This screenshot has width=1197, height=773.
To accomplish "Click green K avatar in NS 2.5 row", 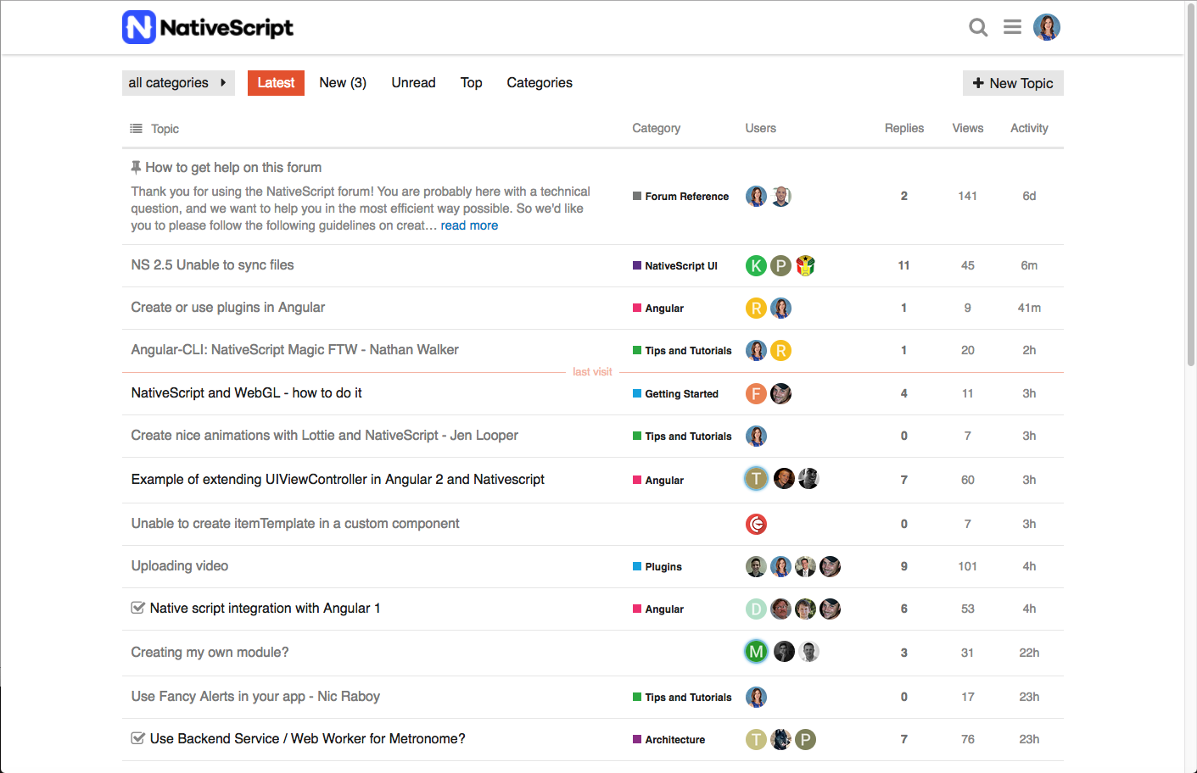I will coord(756,265).
